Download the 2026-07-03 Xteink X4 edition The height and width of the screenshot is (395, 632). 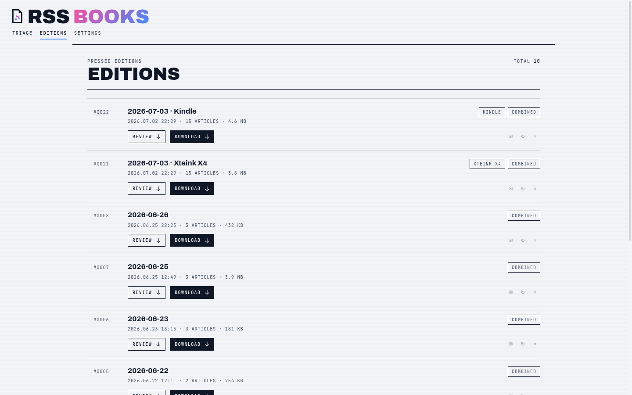click(192, 189)
